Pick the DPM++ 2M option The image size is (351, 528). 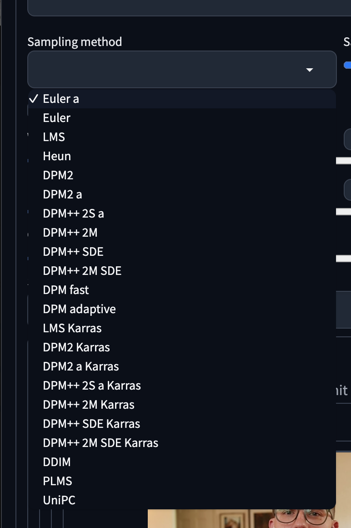pos(70,232)
